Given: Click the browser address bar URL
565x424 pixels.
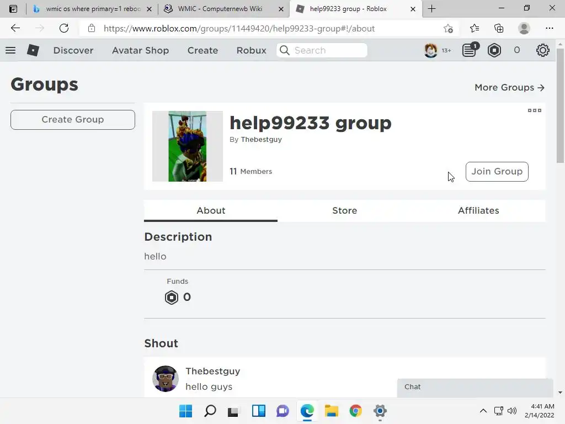Looking at the screenshot, I should pos(239,29).
